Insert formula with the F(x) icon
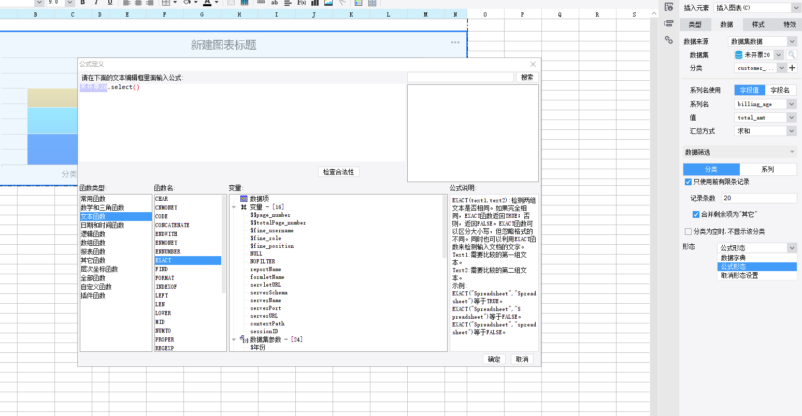The height and width of the screenshot is (416, 802). (x=302, y=3)
